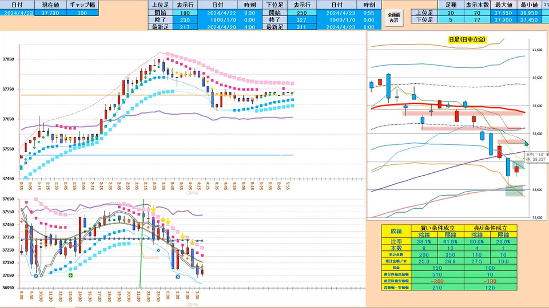The height and width of the screenshot is (308, 549).
Task: Click the 売り条件成立 header
Action: pyautogui.click(x=490, y=228)
